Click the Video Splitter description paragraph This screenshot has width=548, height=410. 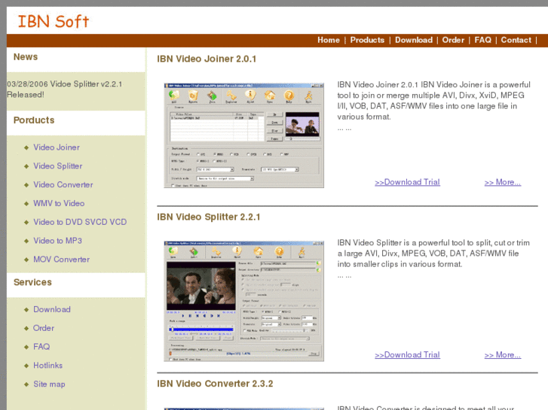click(x=433, y=254)
